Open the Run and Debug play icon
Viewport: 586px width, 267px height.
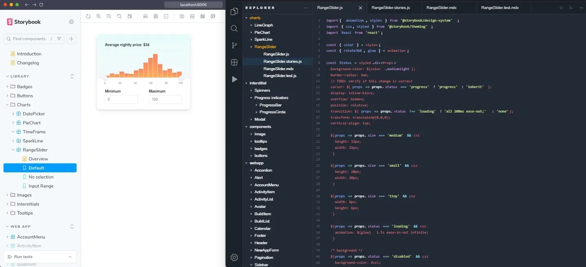[234, 79]
